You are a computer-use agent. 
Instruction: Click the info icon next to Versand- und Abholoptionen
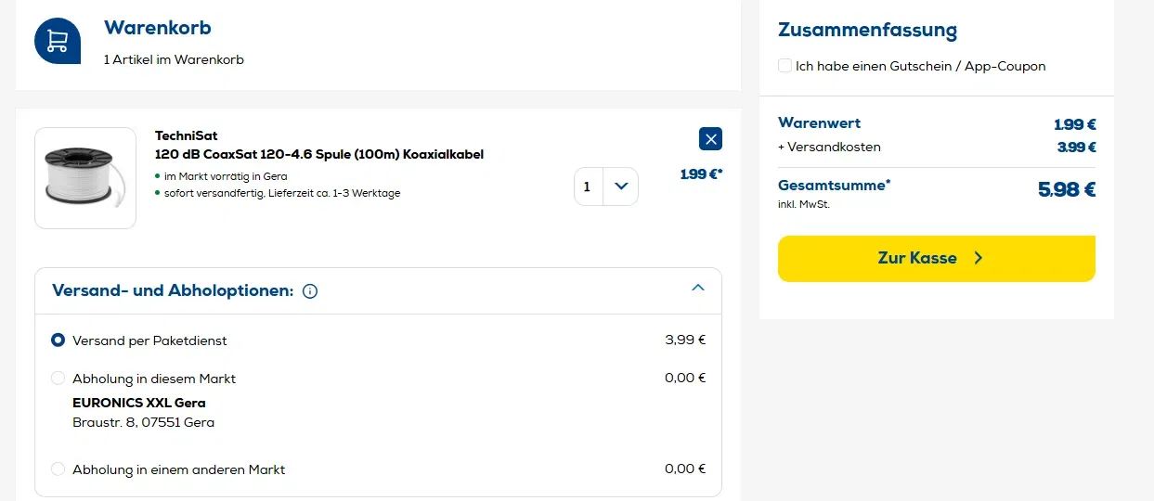[x=310, y=291]
